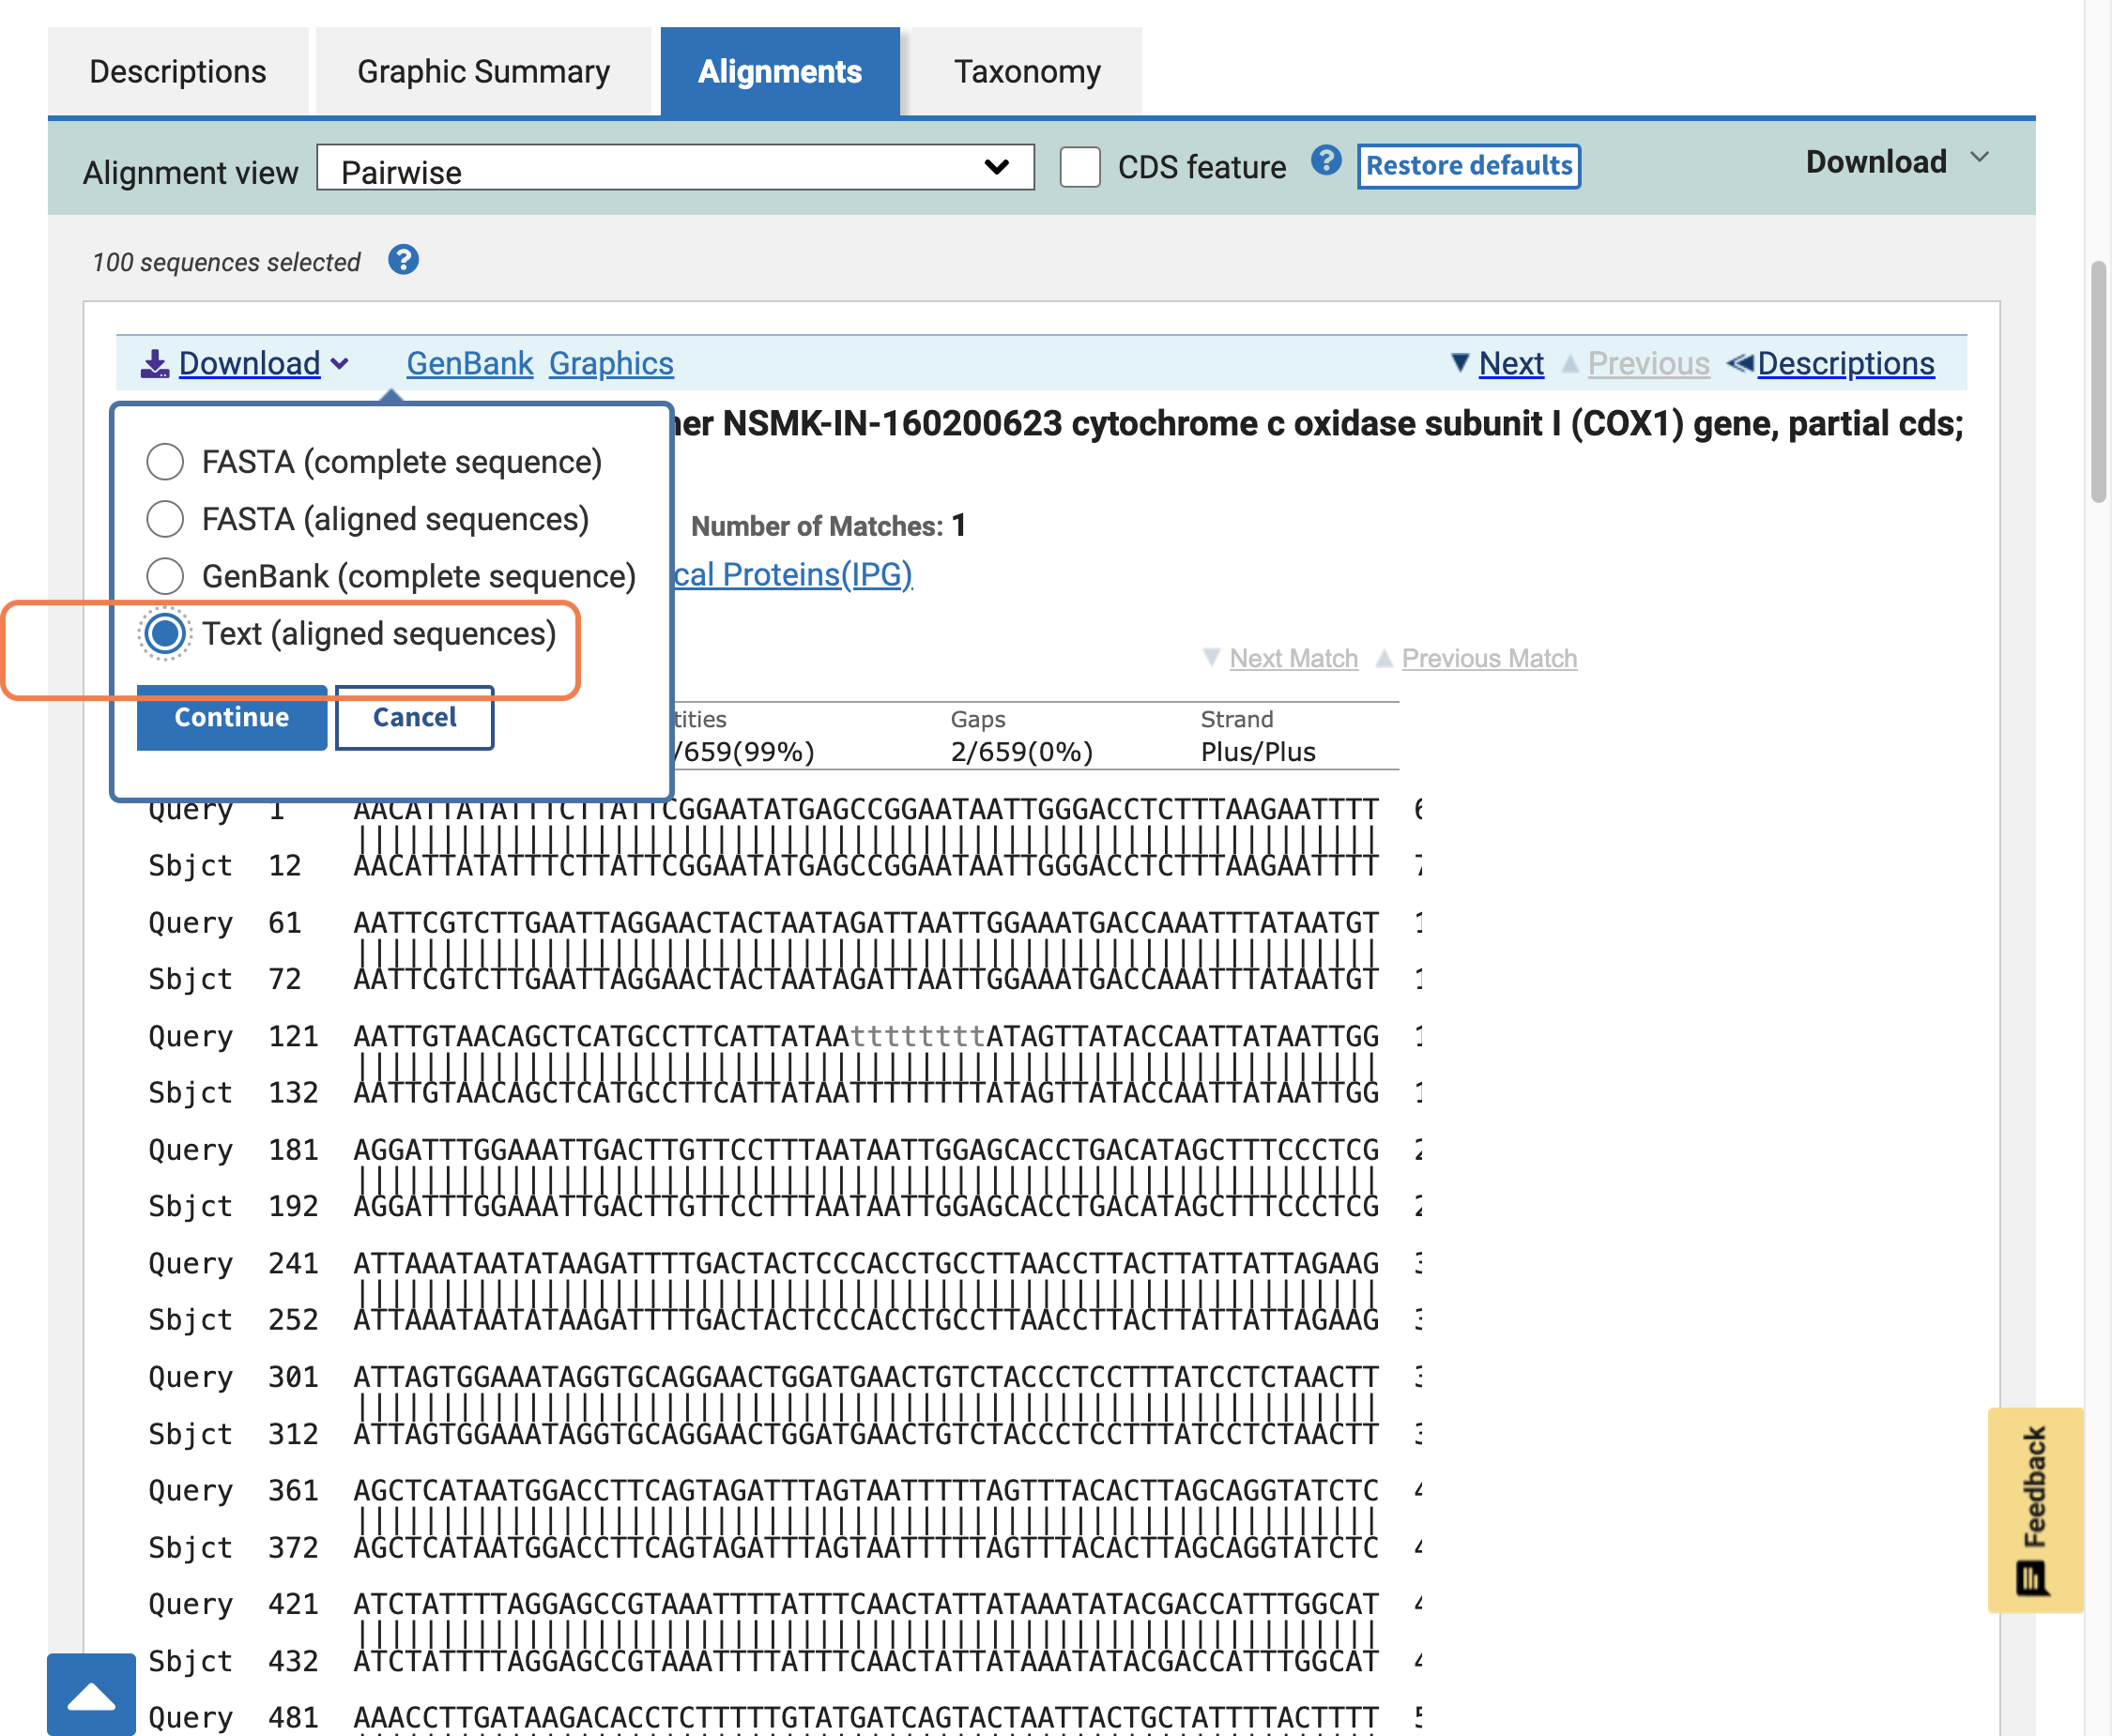
Task: Click the '100 sequences selected' text
Action: 226,262
